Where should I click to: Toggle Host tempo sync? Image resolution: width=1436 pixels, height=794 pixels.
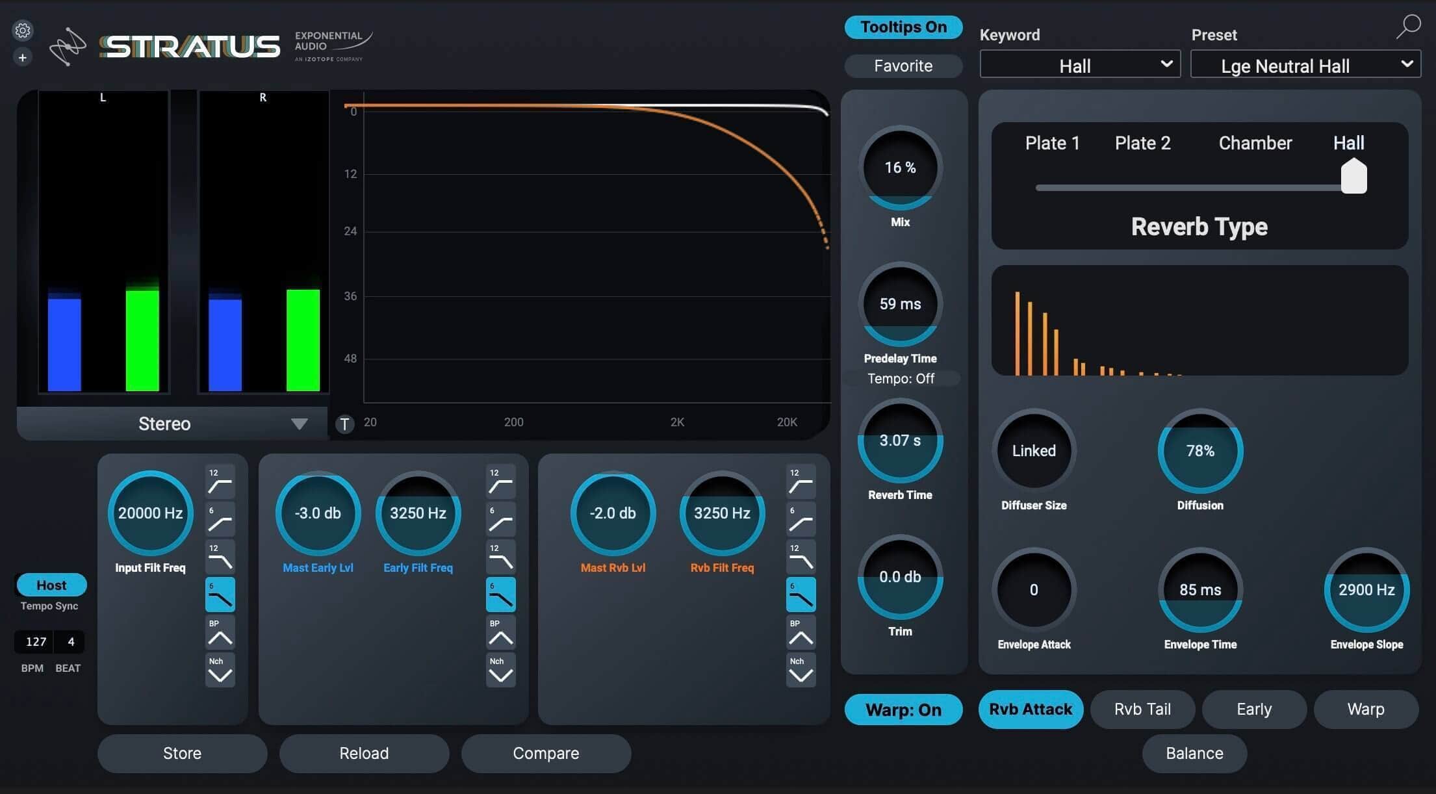[x=51, y=585]
